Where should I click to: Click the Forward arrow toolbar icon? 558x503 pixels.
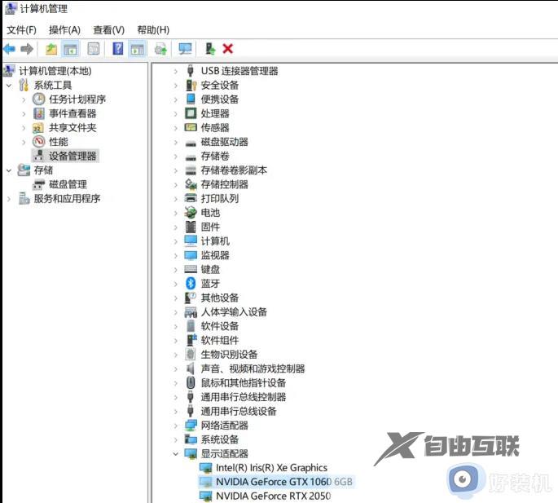(x=27, y=48)
